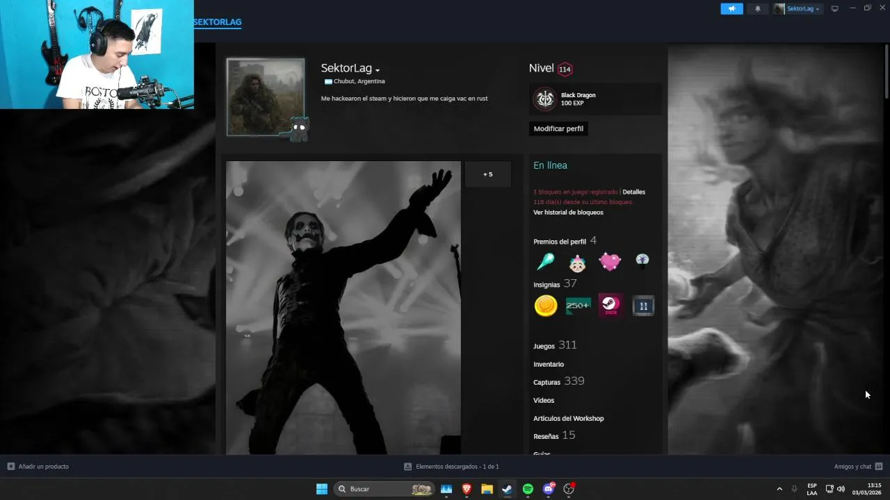Open the Ghost concert showcase screenshot

[x=343, y=308]
